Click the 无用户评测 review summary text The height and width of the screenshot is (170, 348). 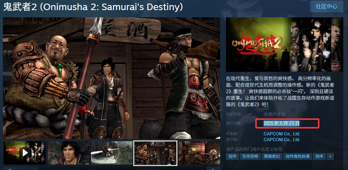tap(274, 114)
